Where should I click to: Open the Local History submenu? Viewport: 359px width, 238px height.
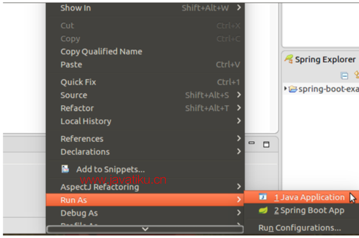(x=145, y=121)
